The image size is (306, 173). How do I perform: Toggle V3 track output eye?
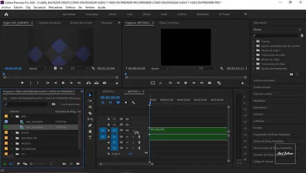point(127,119)
